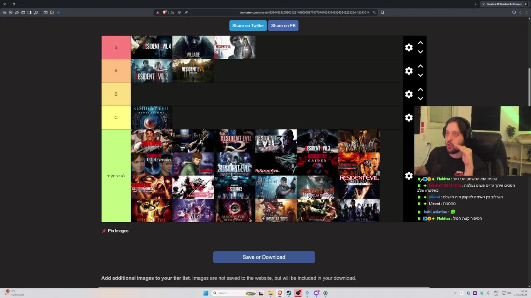Screen dimensions: 531x298
Task: Click the browser address bar URL
Action: point(304,12)
